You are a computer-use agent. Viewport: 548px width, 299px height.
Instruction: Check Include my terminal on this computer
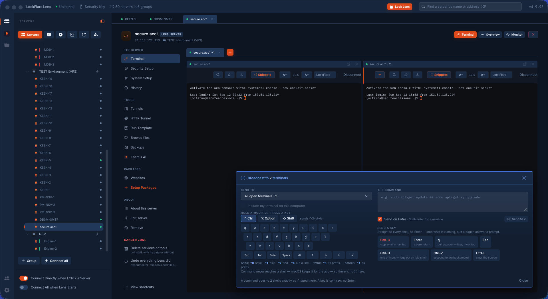pos(243,206)
